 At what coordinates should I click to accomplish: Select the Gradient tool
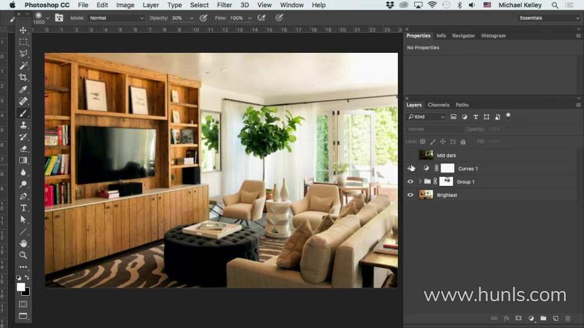pyautogui.click(x=23, y=160)
